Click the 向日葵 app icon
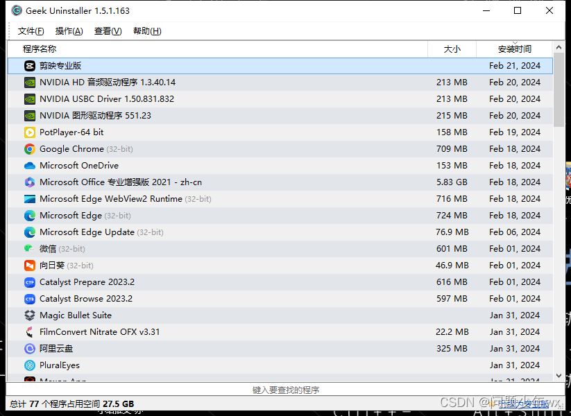Screen dimensions: 571x416 30,266
